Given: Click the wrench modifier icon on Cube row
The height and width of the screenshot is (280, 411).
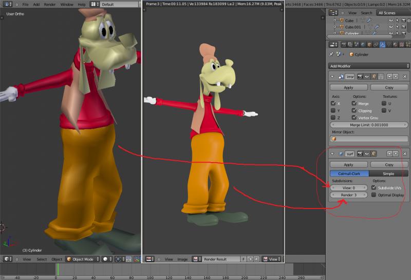Looking at the screenshot, I should (369, 20).
